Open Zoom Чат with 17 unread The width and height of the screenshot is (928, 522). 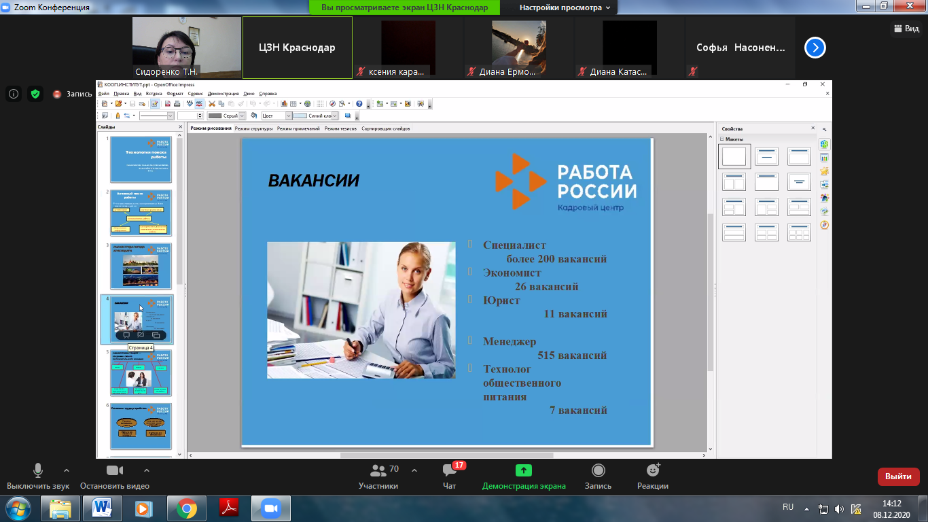pos(450,476)
